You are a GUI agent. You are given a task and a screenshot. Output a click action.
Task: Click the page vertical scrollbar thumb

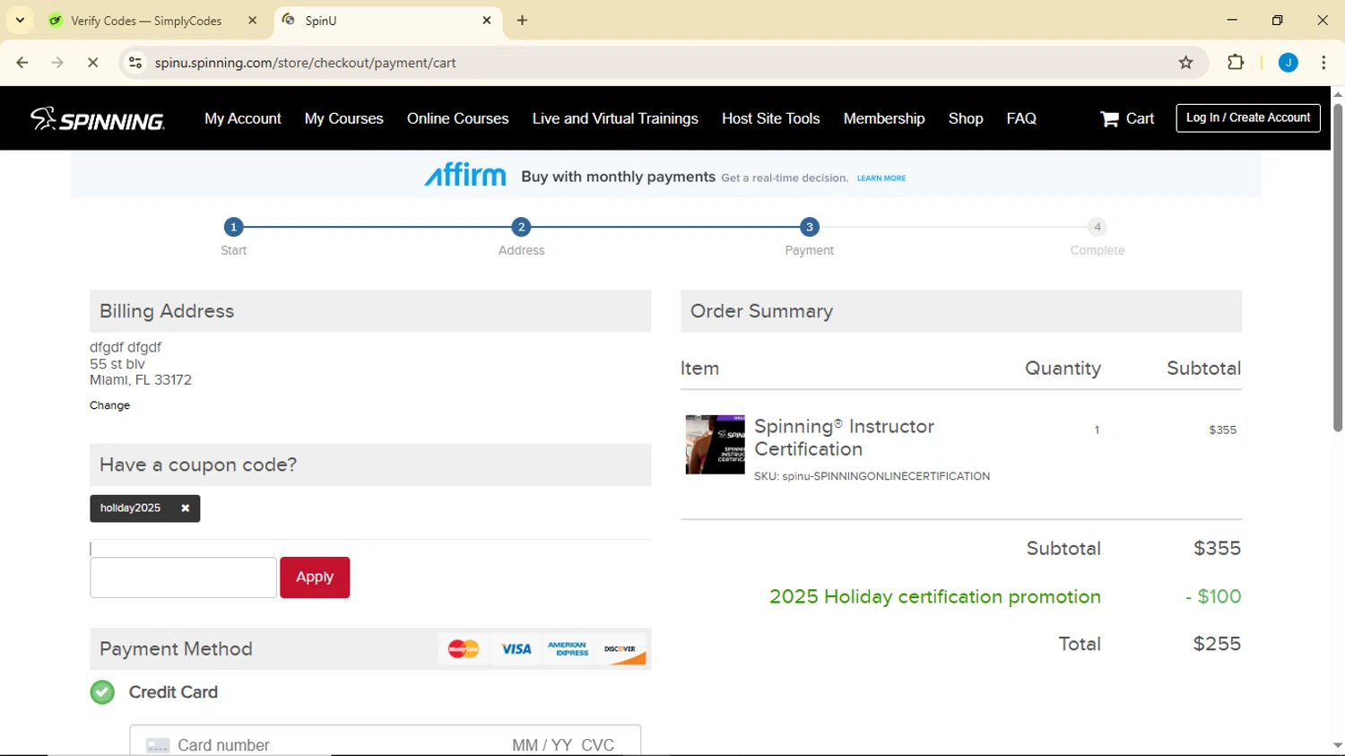[1338, 267]
